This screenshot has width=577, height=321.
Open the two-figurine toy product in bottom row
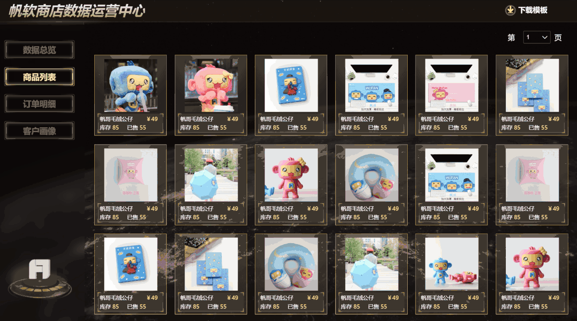pos(452,264)
